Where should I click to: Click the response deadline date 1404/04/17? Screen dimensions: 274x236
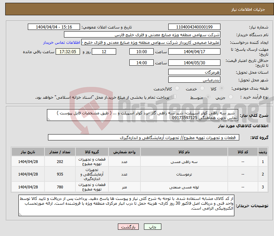click(194, 51)
